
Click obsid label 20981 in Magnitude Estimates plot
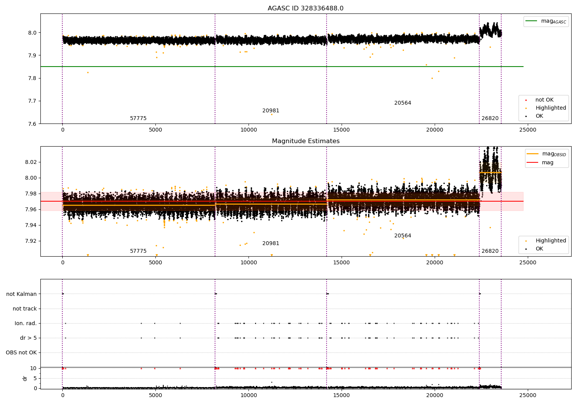point(271,244)
